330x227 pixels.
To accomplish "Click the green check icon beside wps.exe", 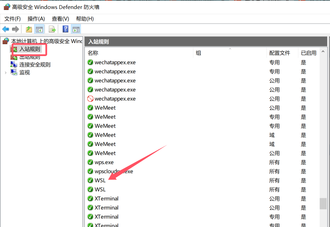I will 90,162.
